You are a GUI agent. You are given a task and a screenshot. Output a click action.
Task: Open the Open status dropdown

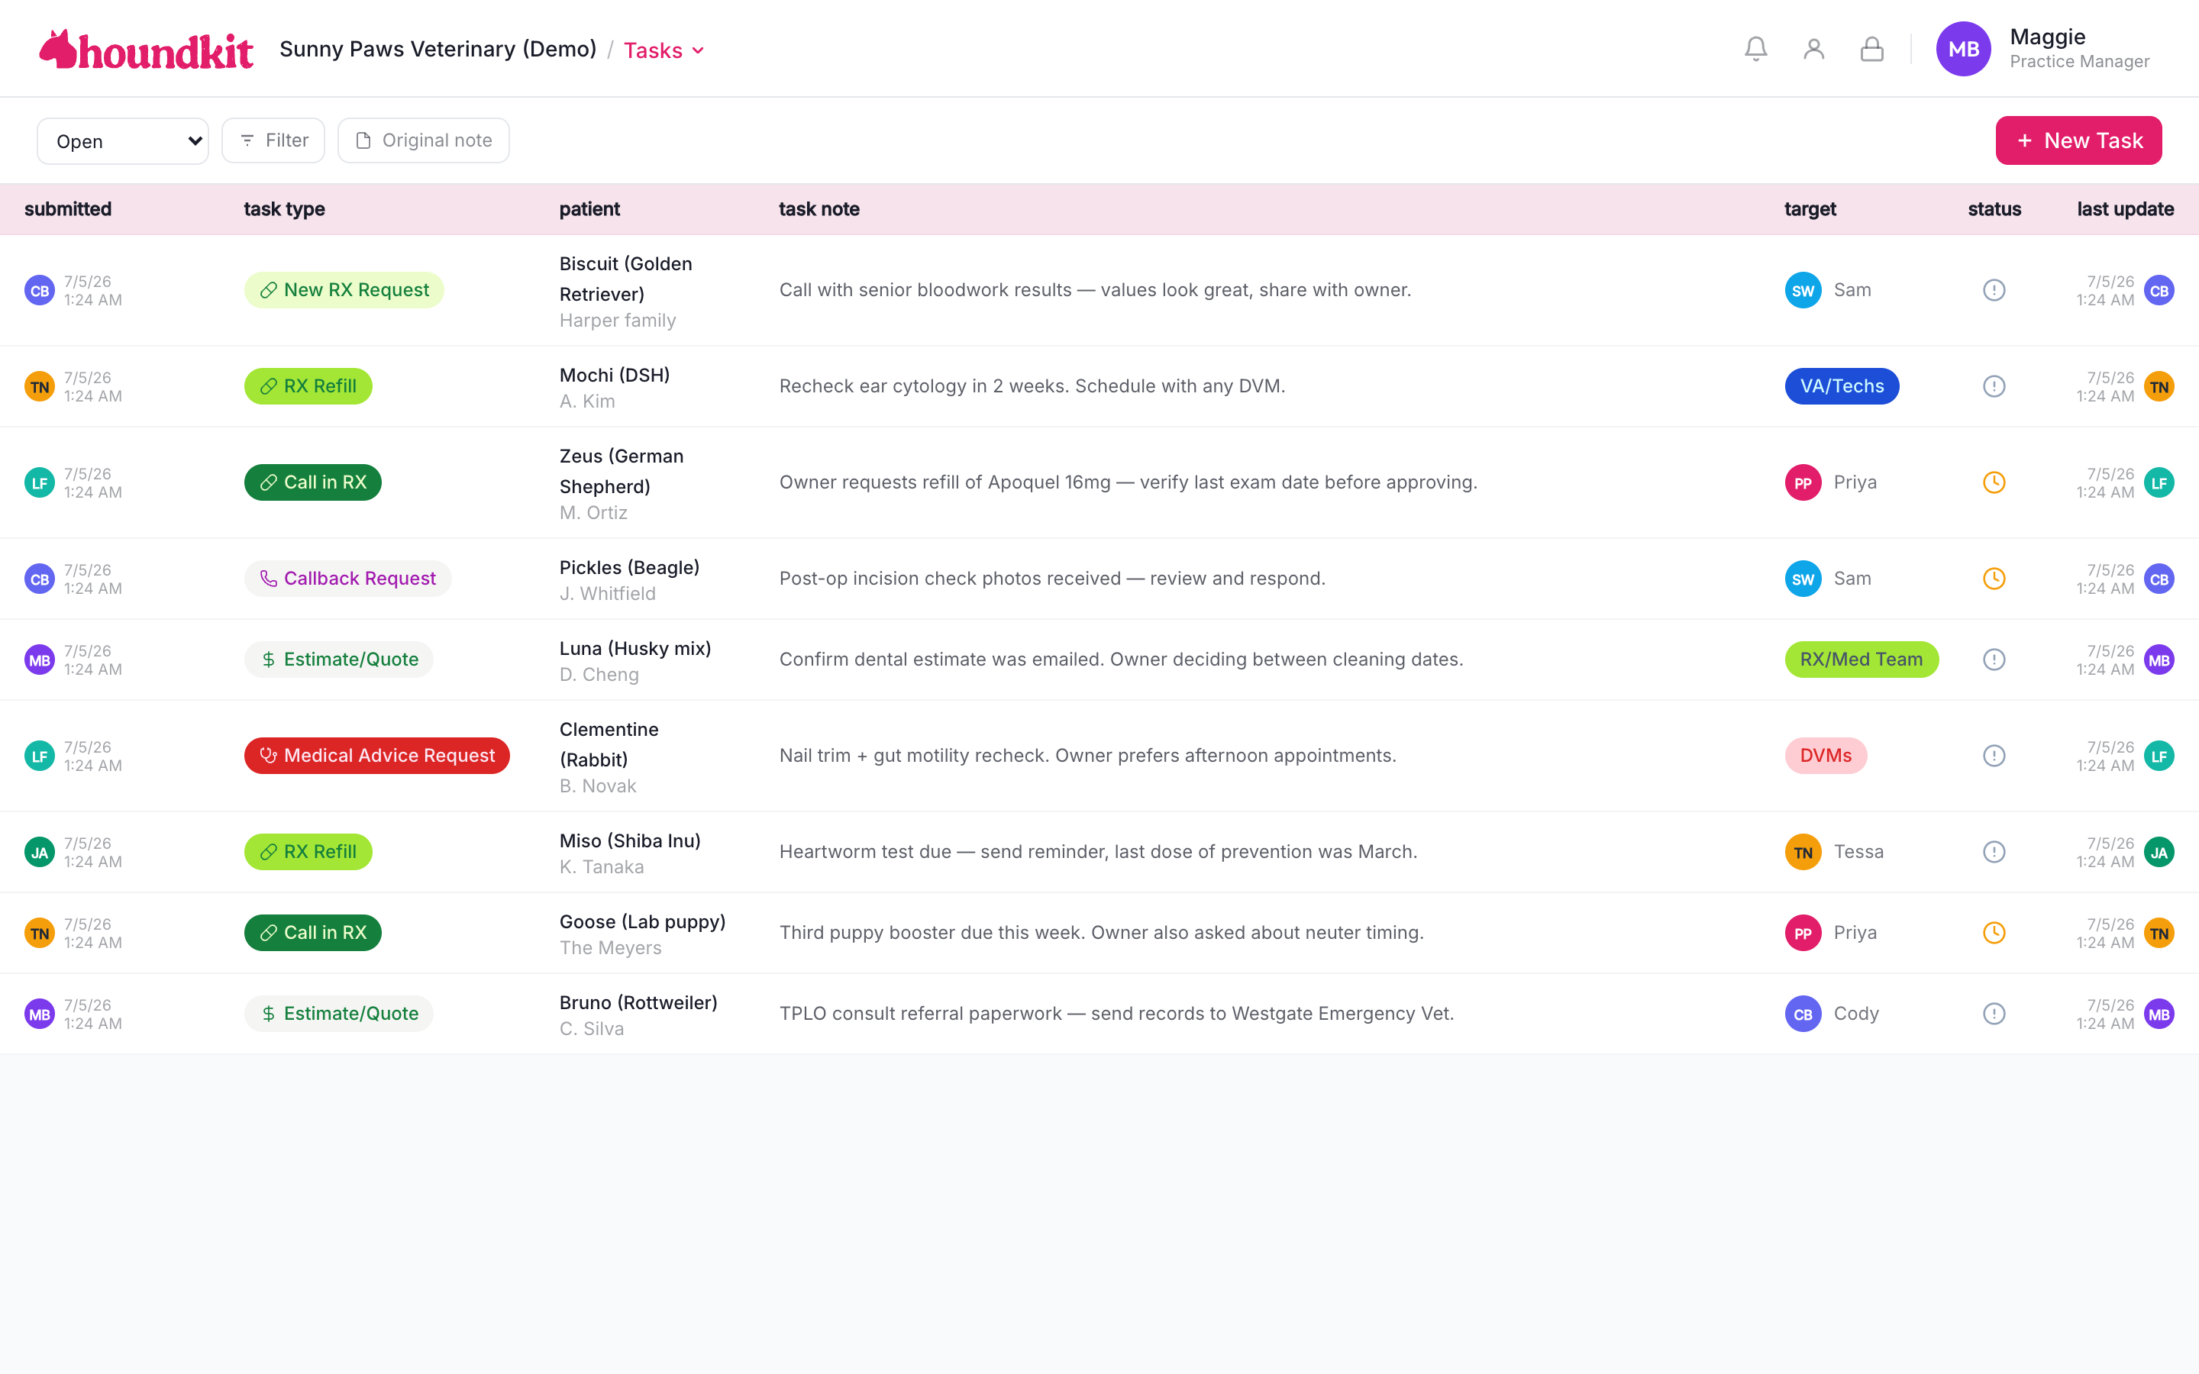(123, 141)
